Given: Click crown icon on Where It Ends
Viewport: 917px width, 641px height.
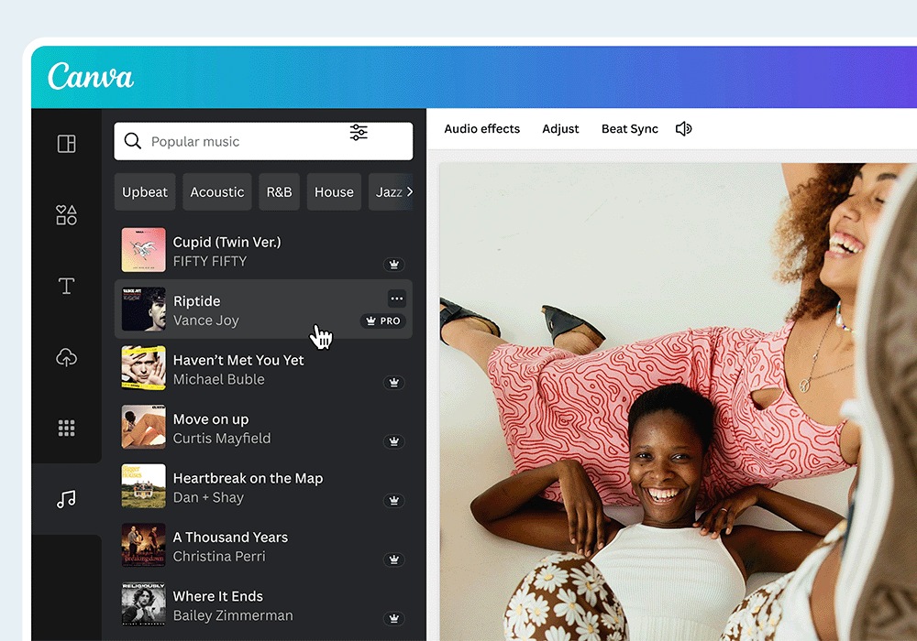Looking at the screenshot, I should pyautogui.click(x=394, y=618).
